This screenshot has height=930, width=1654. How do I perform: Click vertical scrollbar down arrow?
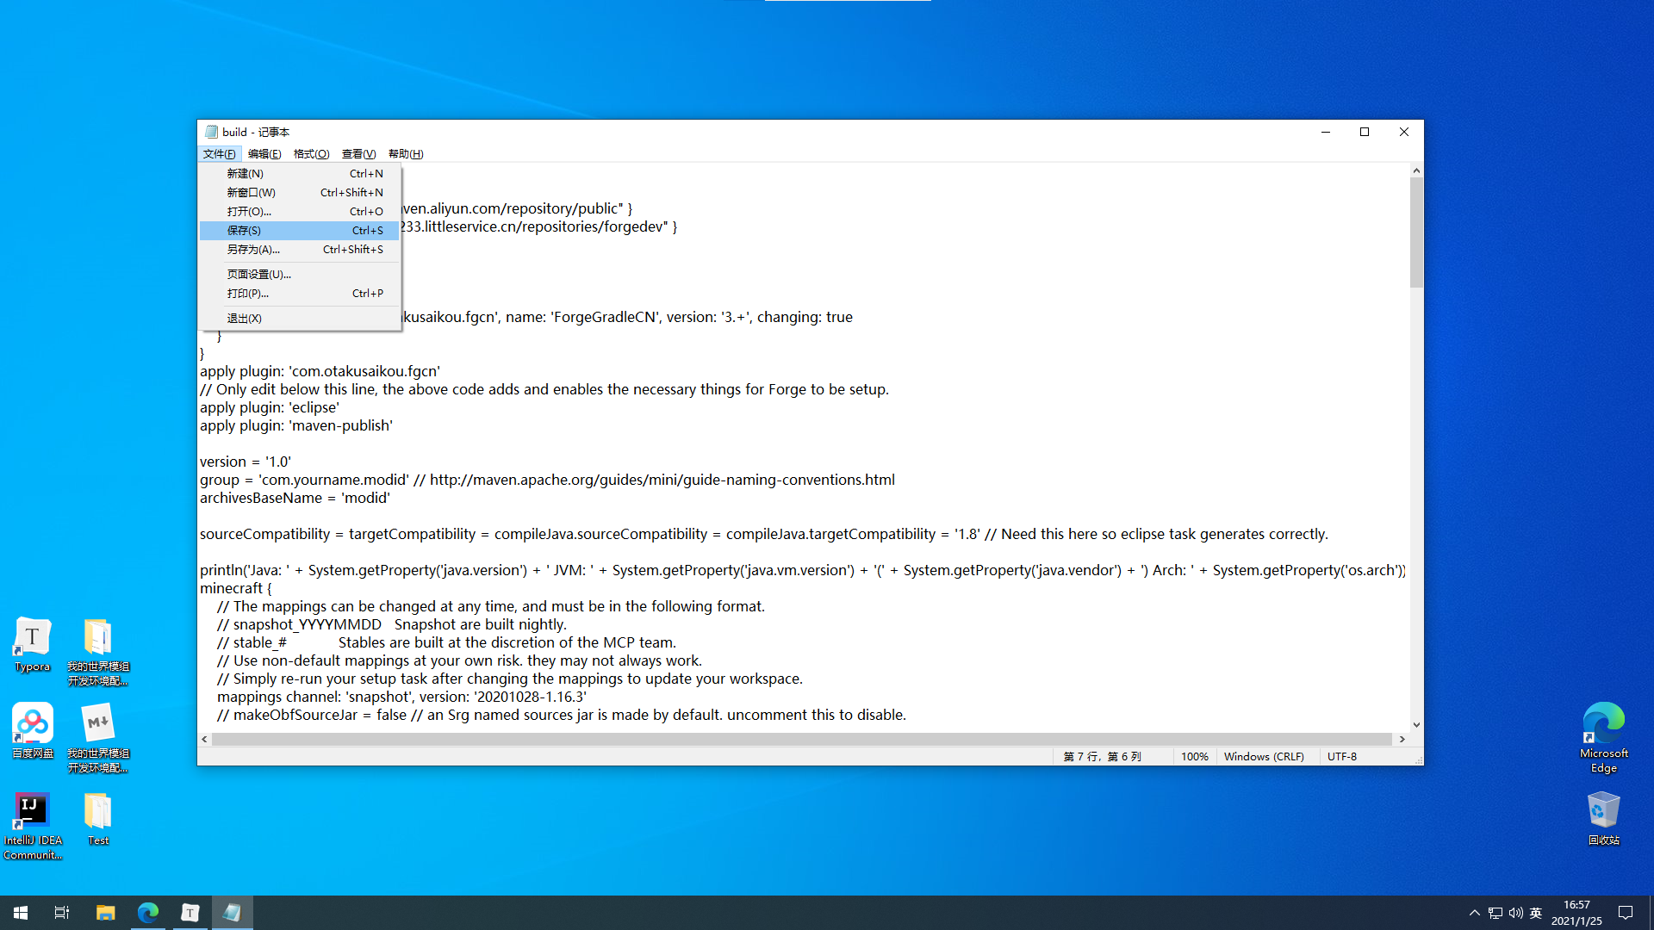[x=1416, y=725]
